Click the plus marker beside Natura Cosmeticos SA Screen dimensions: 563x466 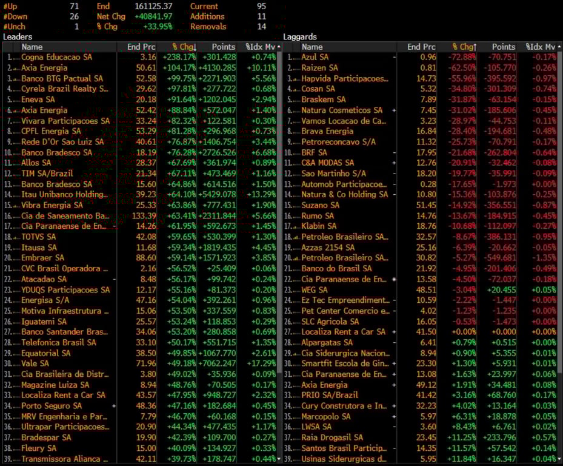pos(395,110)
